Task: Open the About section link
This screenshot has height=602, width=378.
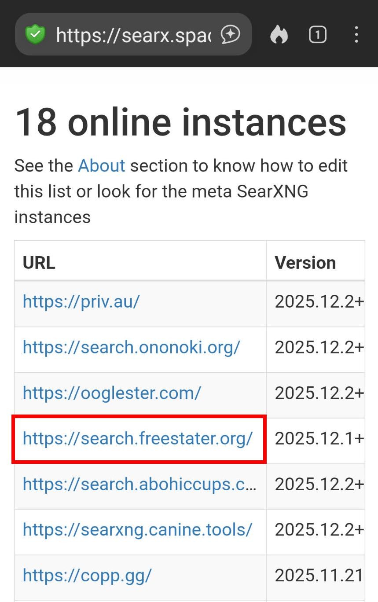Action: pos(101,166)
